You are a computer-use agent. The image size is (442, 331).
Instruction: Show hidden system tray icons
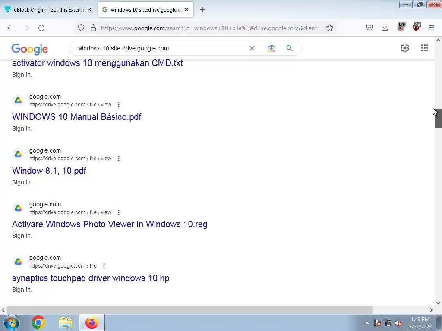367,323
